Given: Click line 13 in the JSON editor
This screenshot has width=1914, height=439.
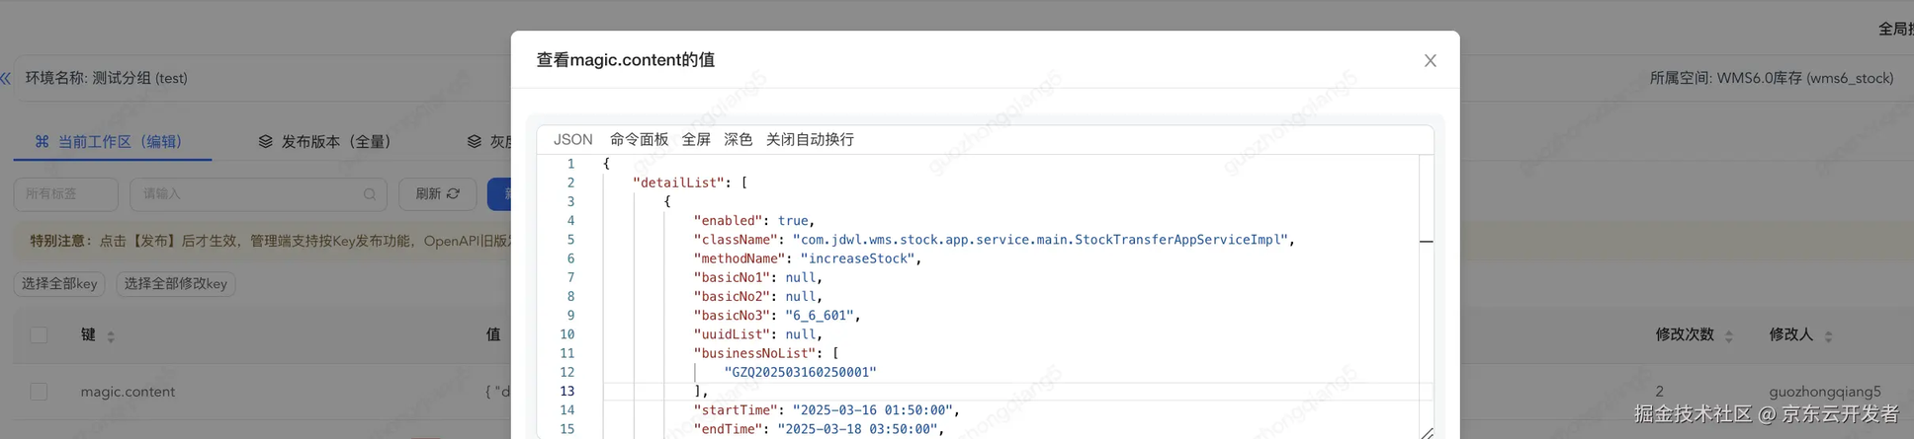Looking at the screenshot, I should (x=890, y=392).
